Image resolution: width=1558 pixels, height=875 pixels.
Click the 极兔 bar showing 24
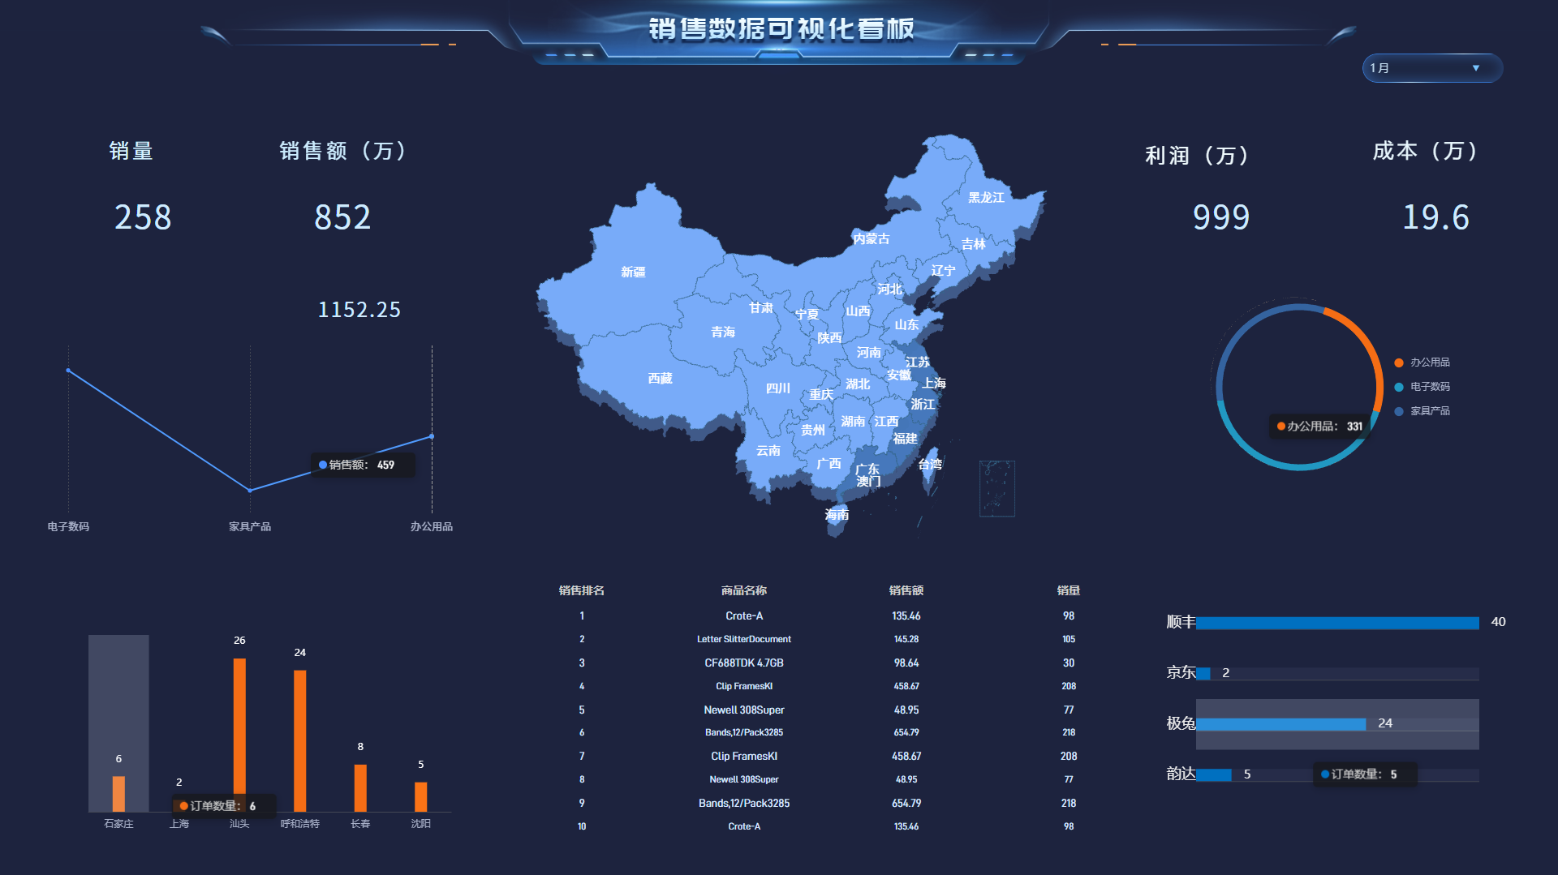tap(1280, 724)
